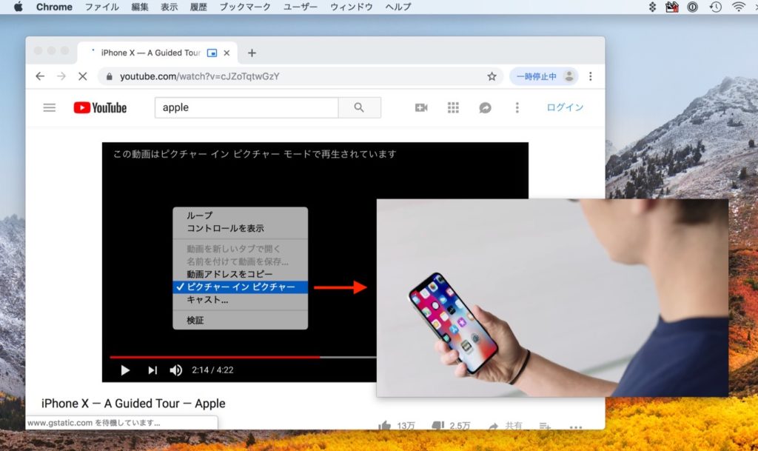
Task: Open the YouTube messages icon
Action: [x=485, y=107]
